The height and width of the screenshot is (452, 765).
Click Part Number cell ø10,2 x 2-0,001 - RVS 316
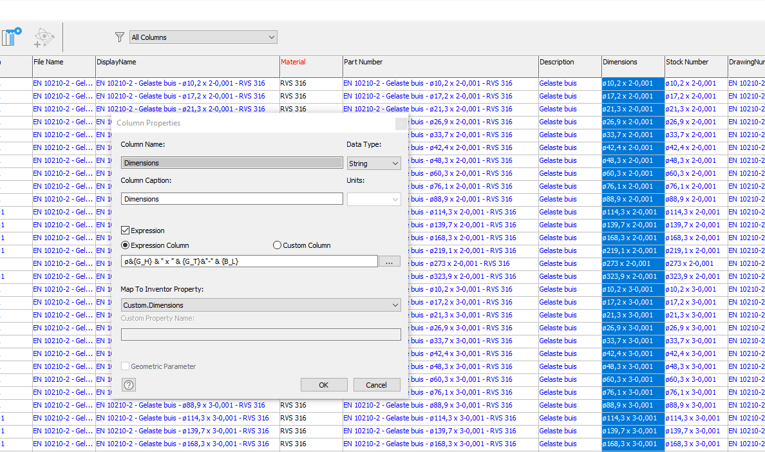point(440,83)
